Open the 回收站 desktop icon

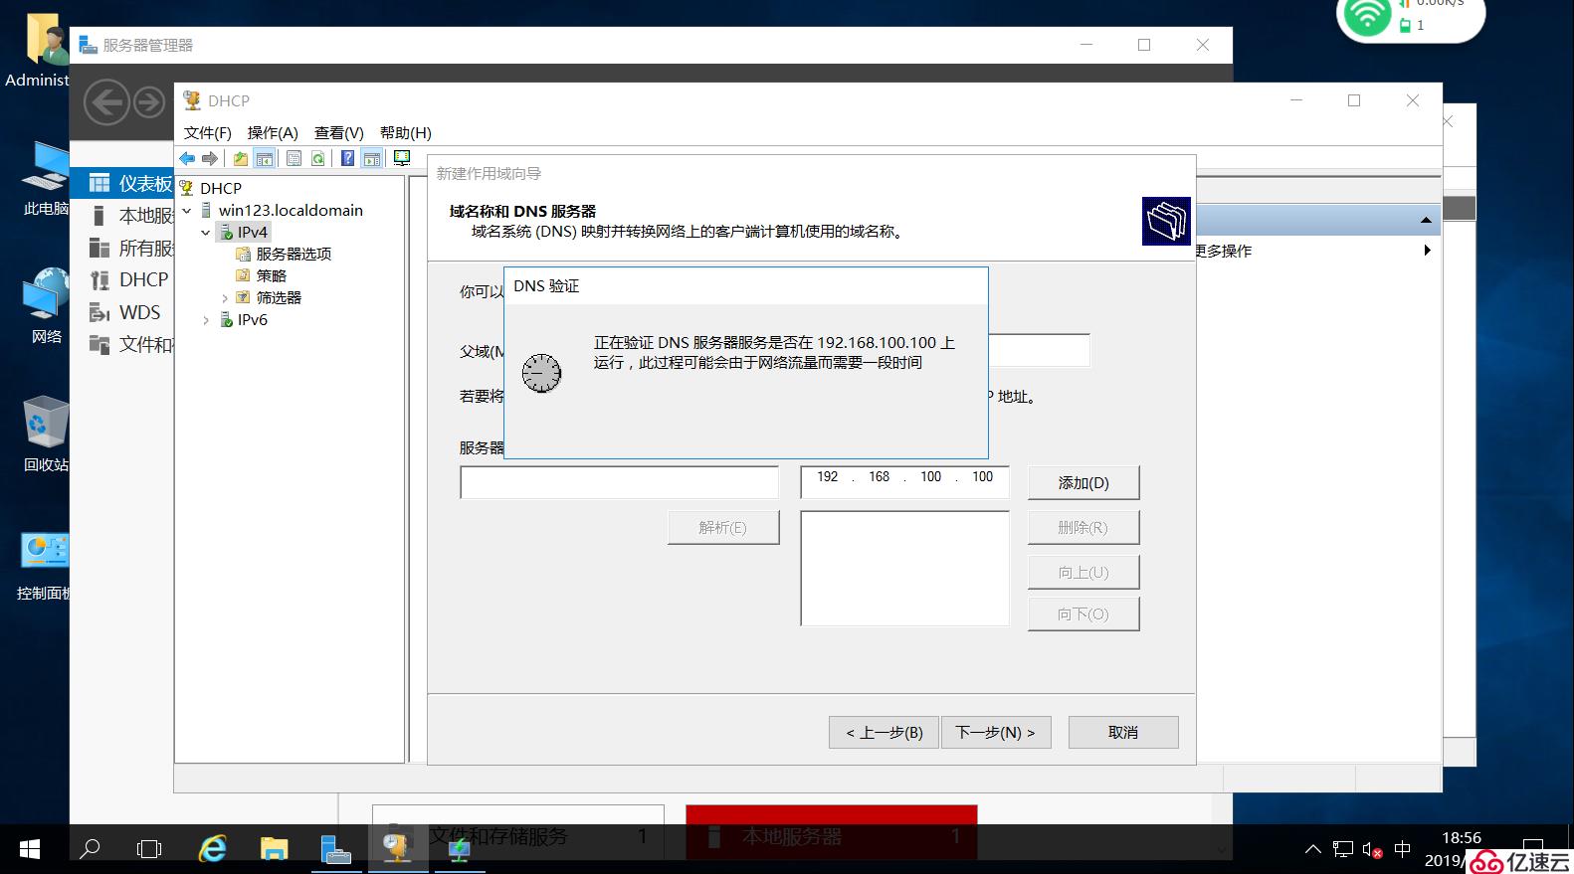(x=46, y=435)
